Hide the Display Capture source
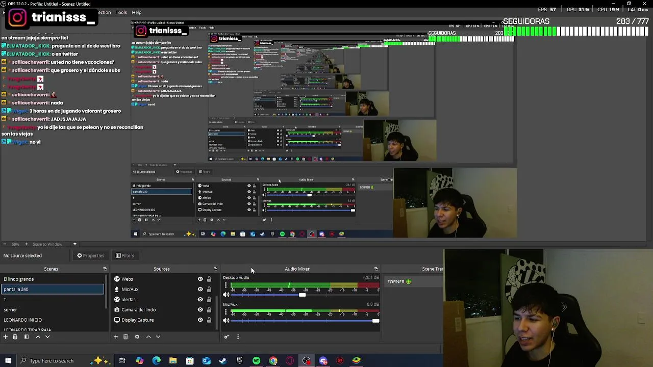The width and height of the screenshot is (653, 367). click(200, 320)
